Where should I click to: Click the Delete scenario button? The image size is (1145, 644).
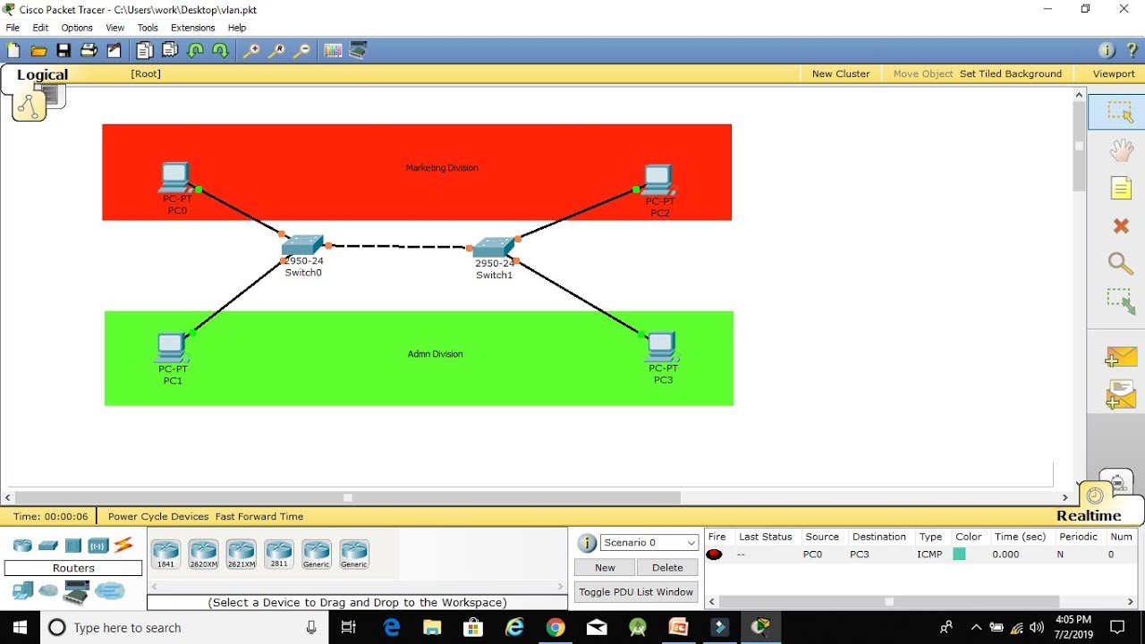[667, 567]
